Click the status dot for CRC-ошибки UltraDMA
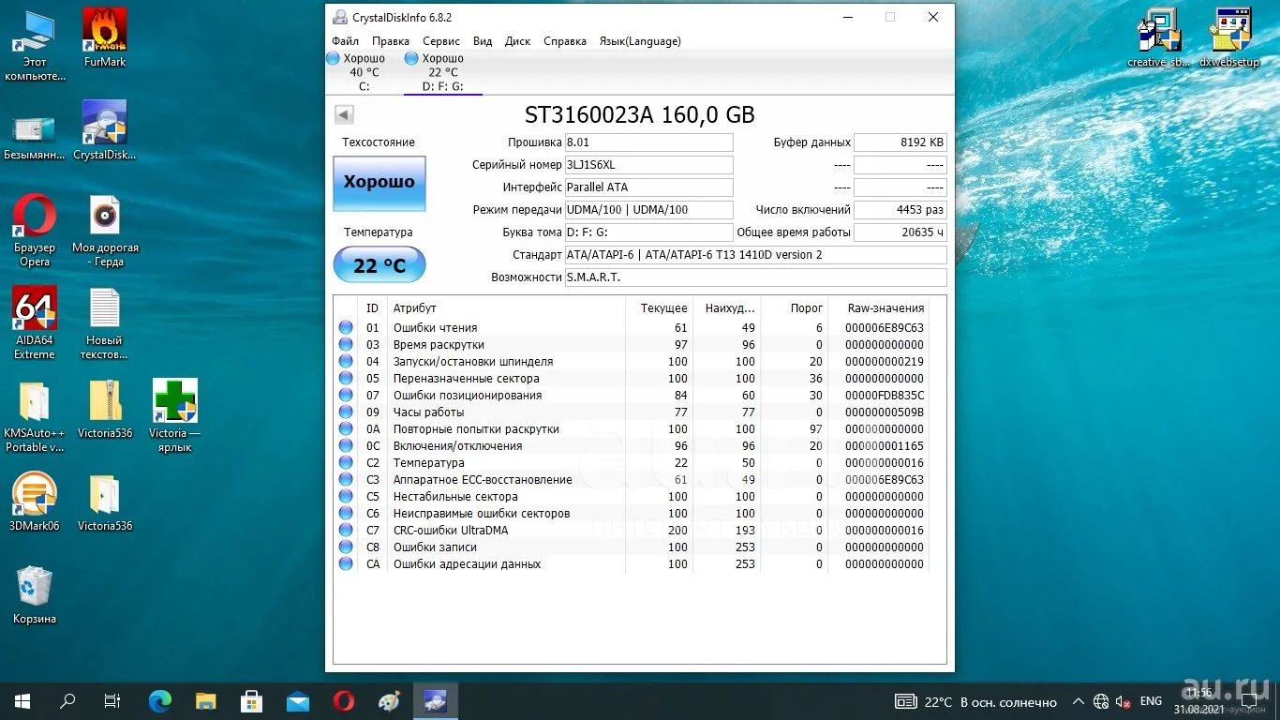This screenshot has width=1280, height=720. [x=346, y=531]
